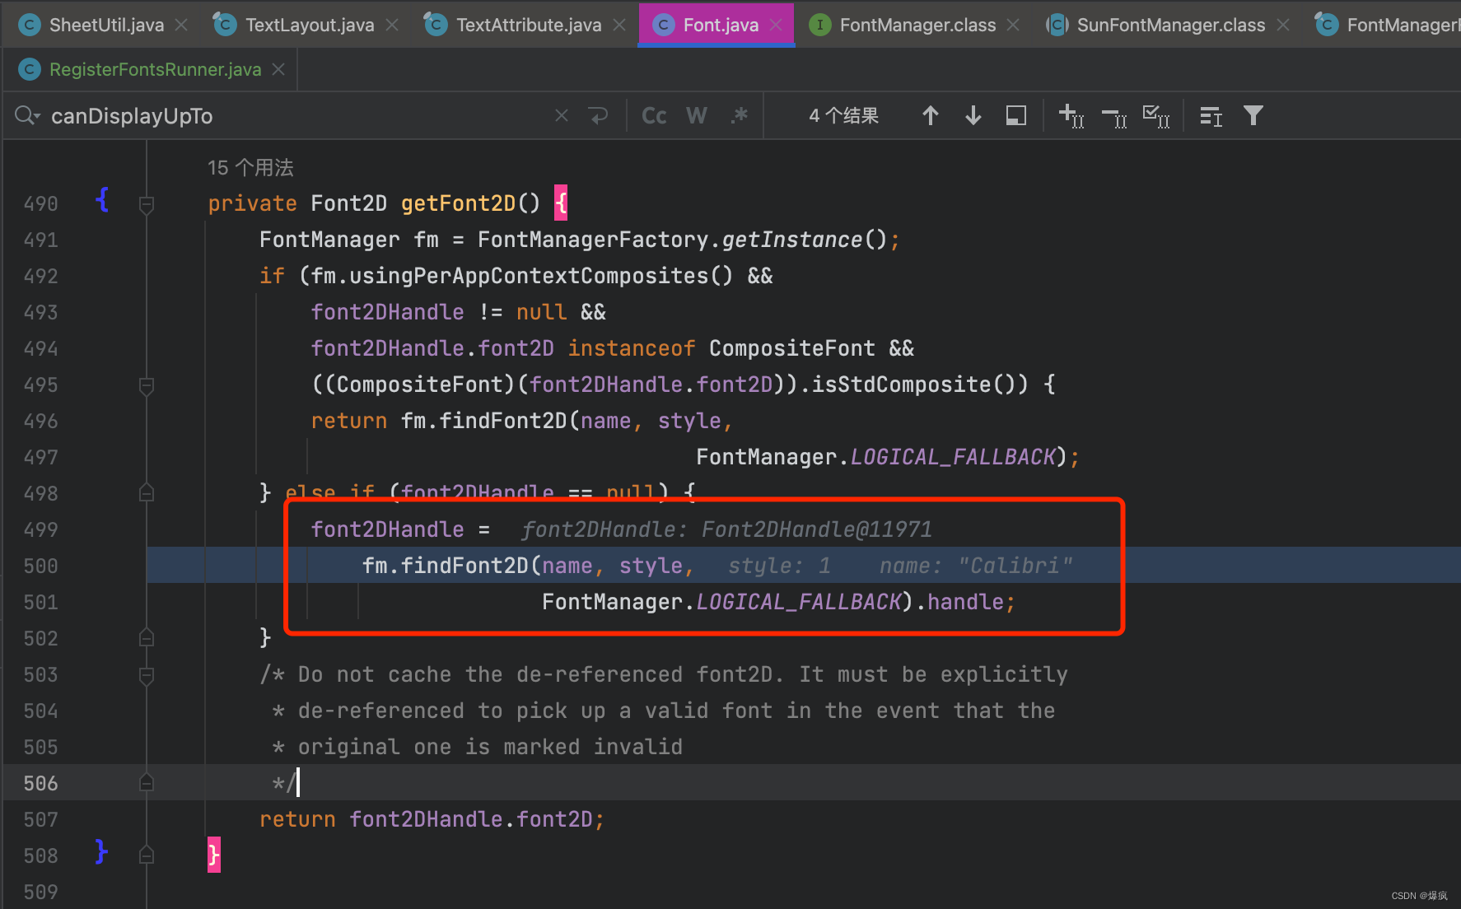Click line number 490 in the gutter
This screenshot has width=1461, height=909.
pos(41,204)
